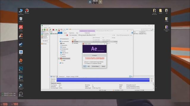Image resolution: width=190 pixels, height=106 pixels.
Task: Click the wide third bottom button in the installer dialog
Action: 96,66
